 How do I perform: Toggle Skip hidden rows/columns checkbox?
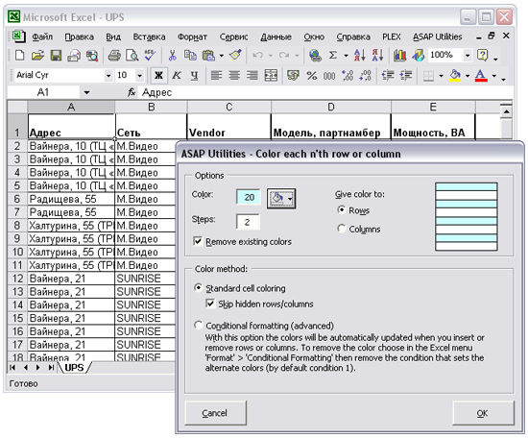tap(210, 304)
